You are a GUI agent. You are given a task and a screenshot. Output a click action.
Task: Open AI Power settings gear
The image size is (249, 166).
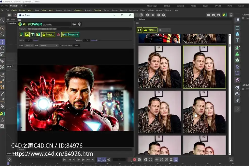(80, 24)
